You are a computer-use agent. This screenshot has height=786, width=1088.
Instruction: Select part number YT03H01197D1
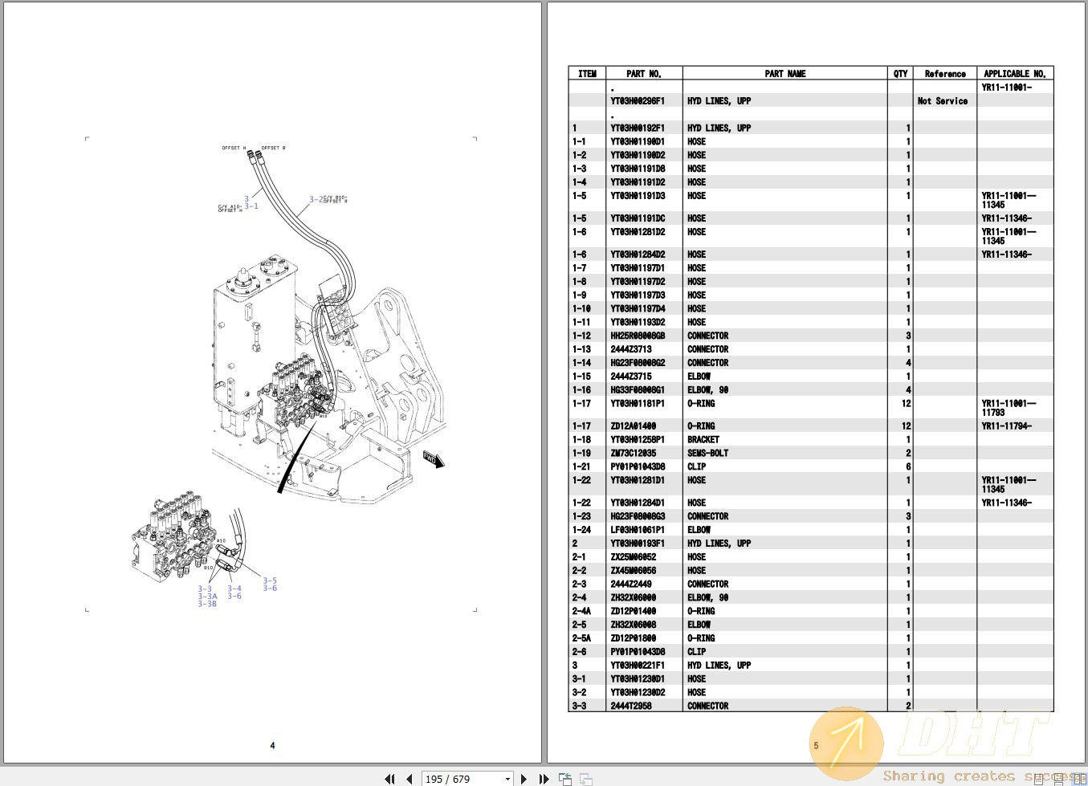tap(638, 268)
